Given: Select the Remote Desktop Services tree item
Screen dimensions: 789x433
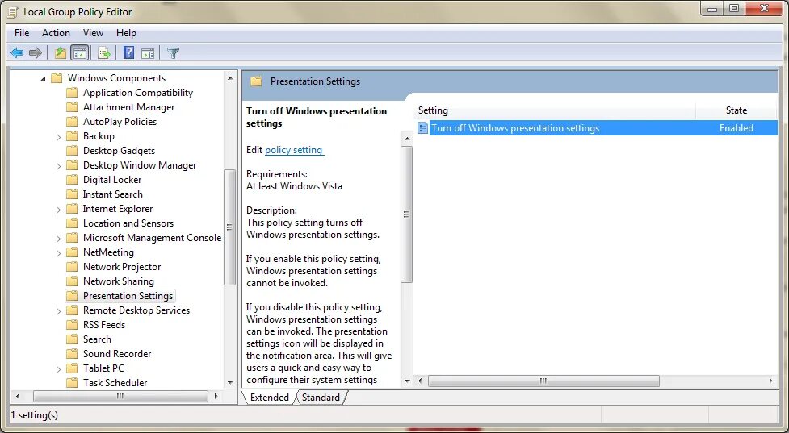Looking at the screenshot, I should point(136,310).
